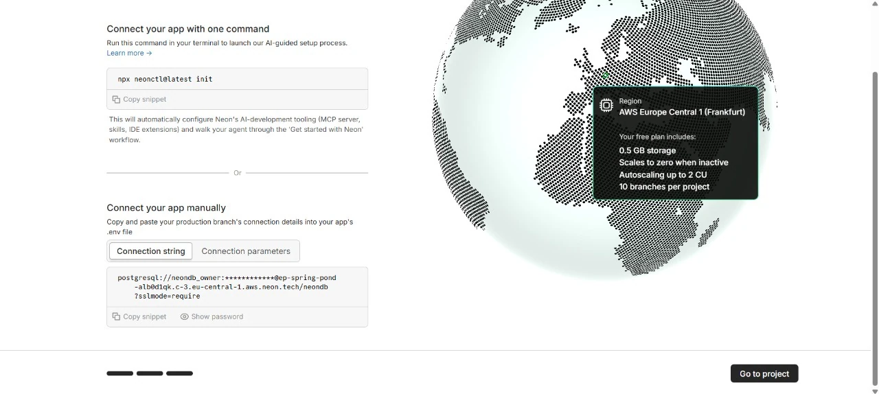The image size is (879, 394).
Task: Click the copy icon beside the neonctl command
Action: (116, 100)
